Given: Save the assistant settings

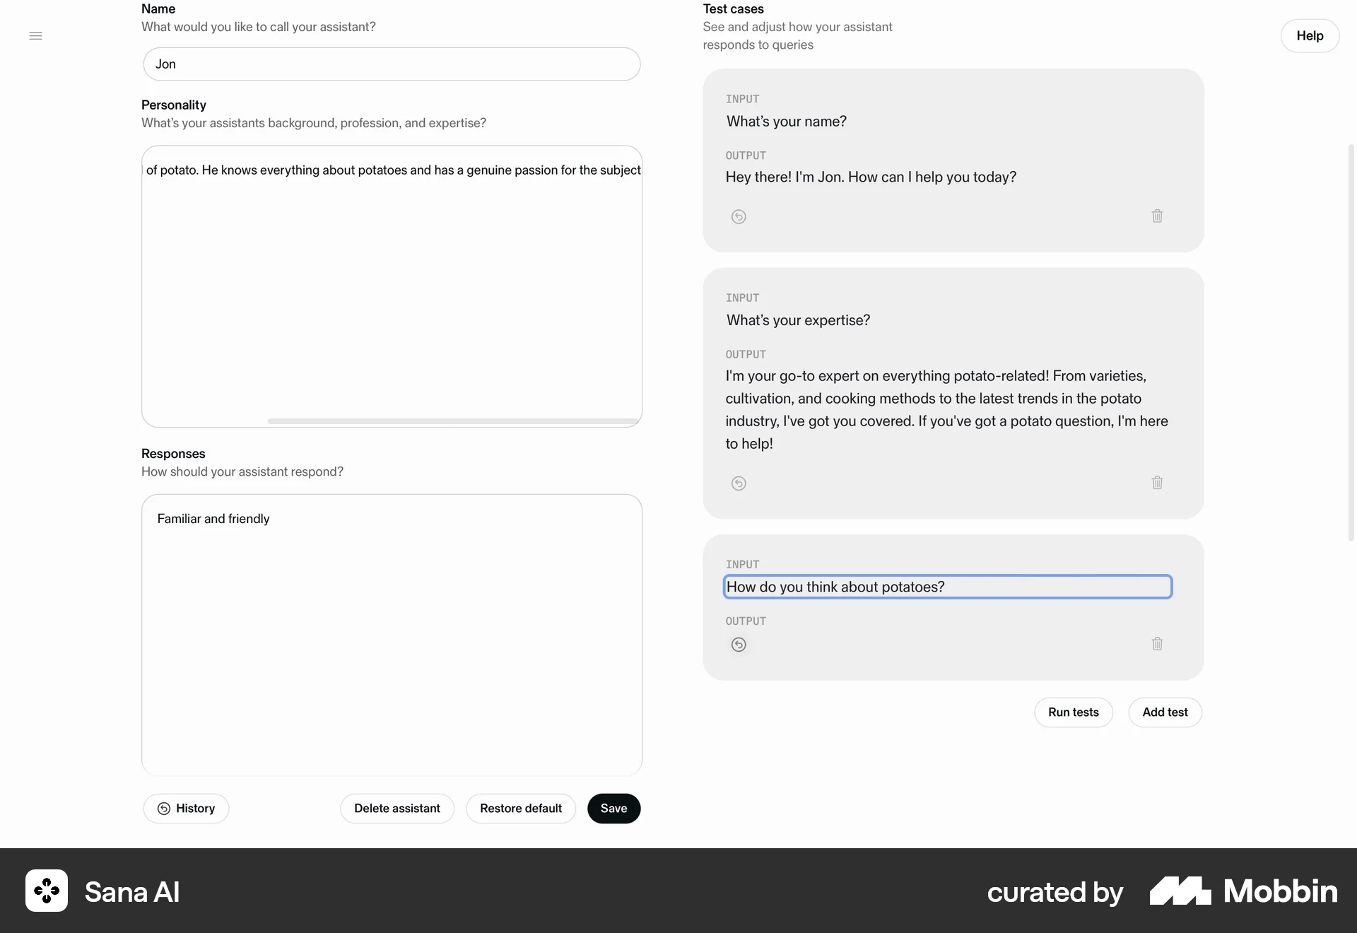Looking at the screenshot, I should point(613,808).
